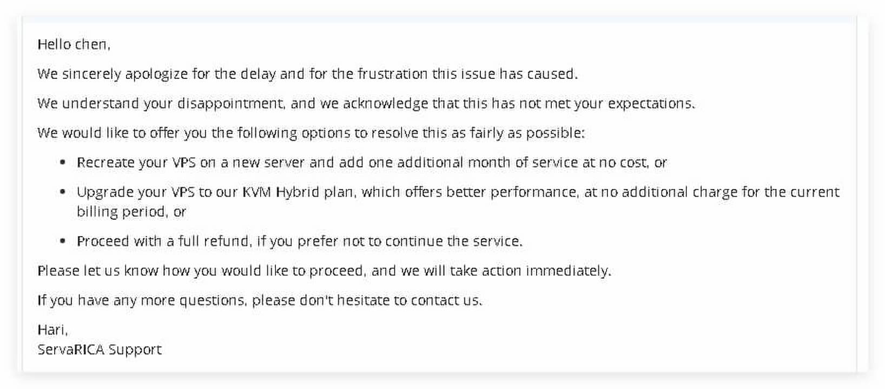This screenshot has height=389, width=885.
Task: Click the wrapped line "billing period, or"
Action: pos(131,212)
